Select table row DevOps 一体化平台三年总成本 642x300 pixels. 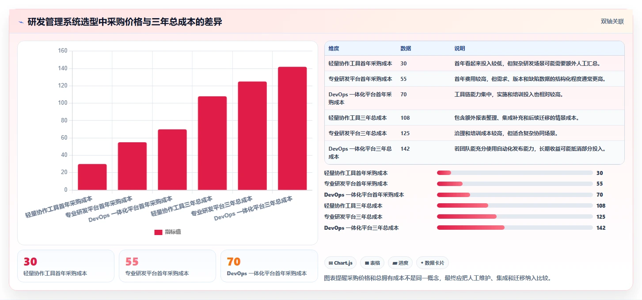pyautogui.click(x=475, y=152)
